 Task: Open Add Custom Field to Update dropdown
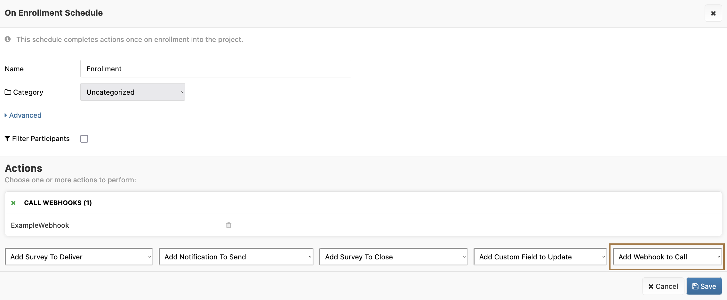(x=540, y=257)
